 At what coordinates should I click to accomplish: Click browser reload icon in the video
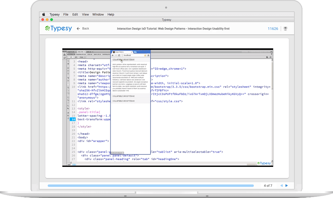(x=119, y=55)
